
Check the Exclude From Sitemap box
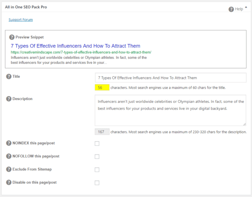(97, 170)
